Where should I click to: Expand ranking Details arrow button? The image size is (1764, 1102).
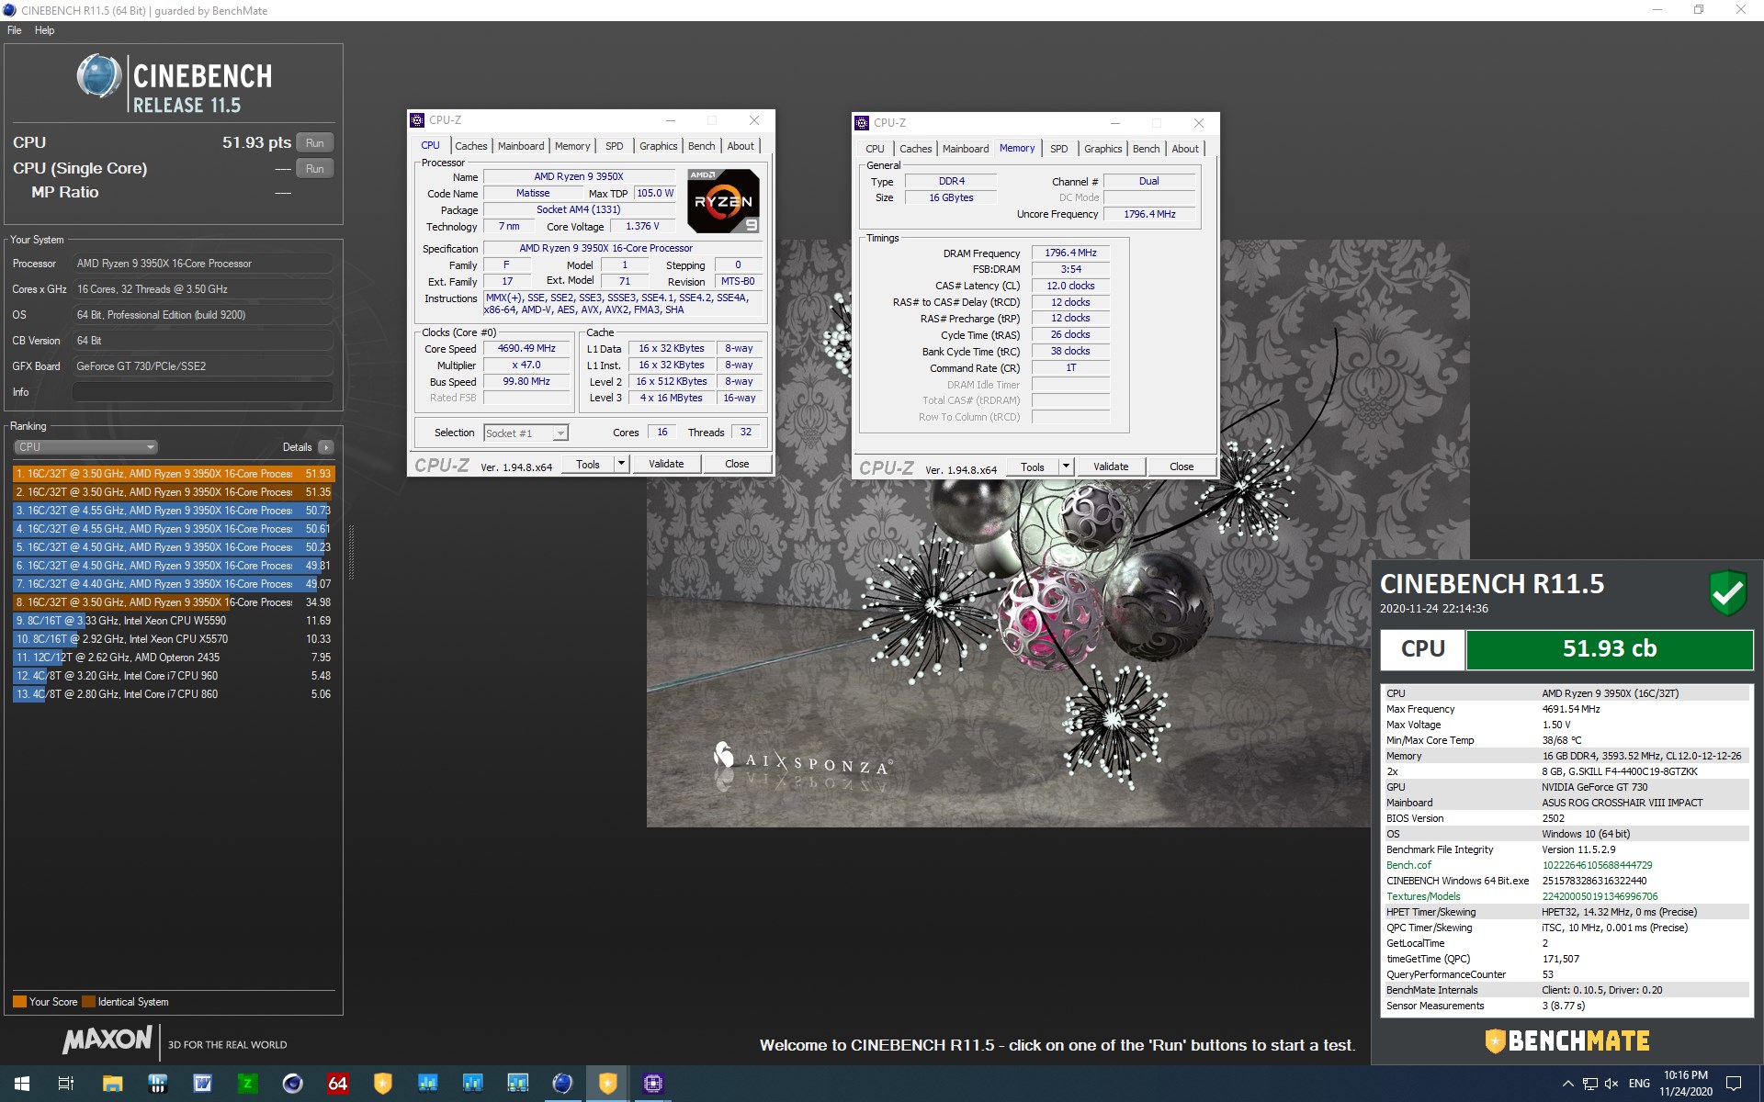pos(326,447)
